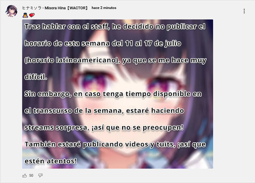Click the bowing person emoji in post
Image resolution: width=255 pixels, height=183 pixels.
click(x=25, y=15)
